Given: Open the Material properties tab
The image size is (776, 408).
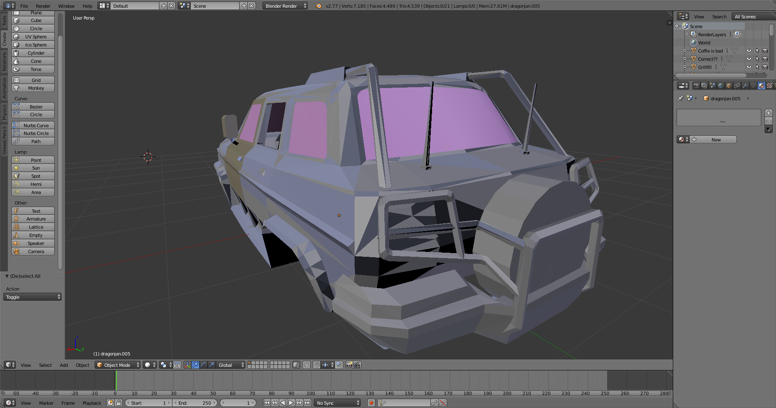Looking at the screenshot, I should (x=761, y=86).
